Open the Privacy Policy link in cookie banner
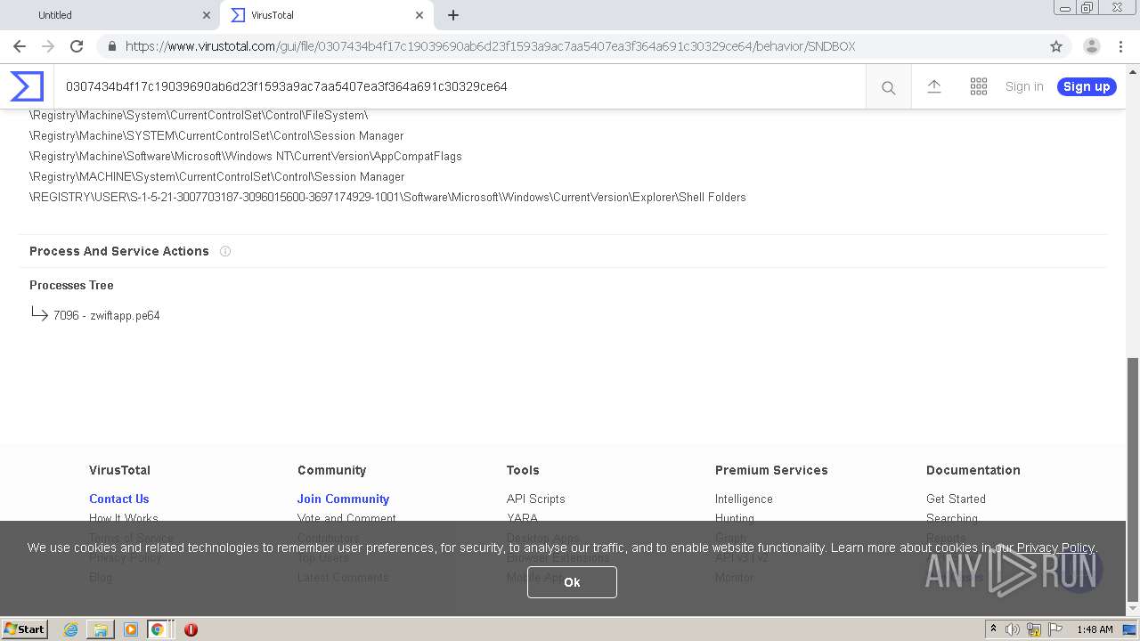The width and height of the screenshot is (1140, 641). pyautogui.click(x=1055, y=548)
